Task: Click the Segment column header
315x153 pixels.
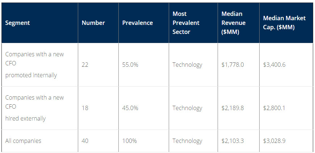Action: click(x=17, y=23)
